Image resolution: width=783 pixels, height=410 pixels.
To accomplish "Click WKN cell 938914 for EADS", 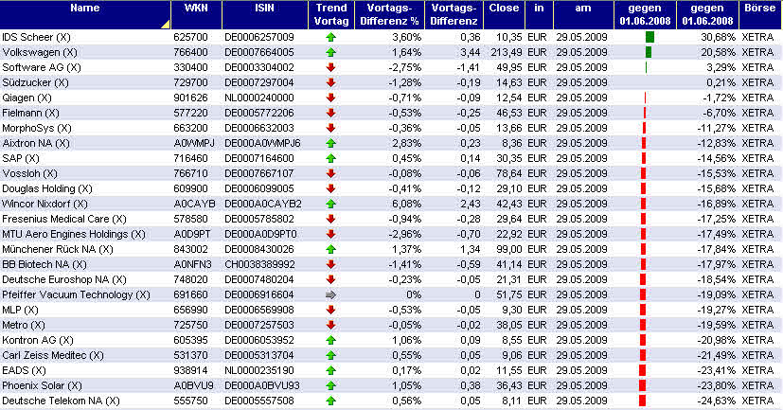I will [190, 370].
